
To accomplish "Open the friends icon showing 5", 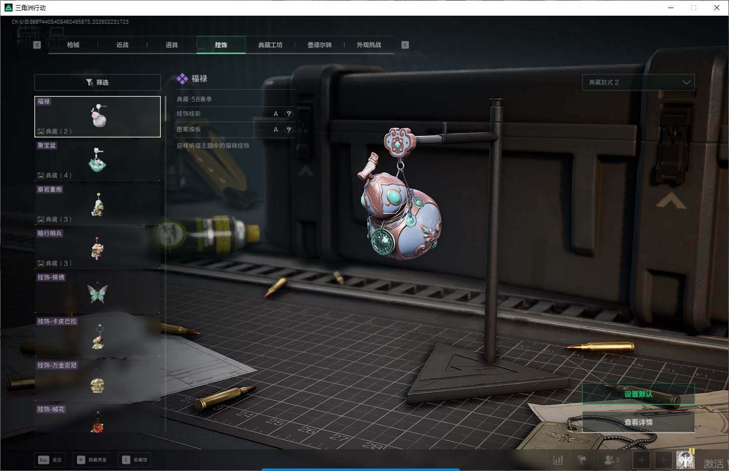I will click(x=612, y=460).
